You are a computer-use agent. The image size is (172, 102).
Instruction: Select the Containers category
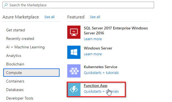pyautogui.click(x=15, y=81)
